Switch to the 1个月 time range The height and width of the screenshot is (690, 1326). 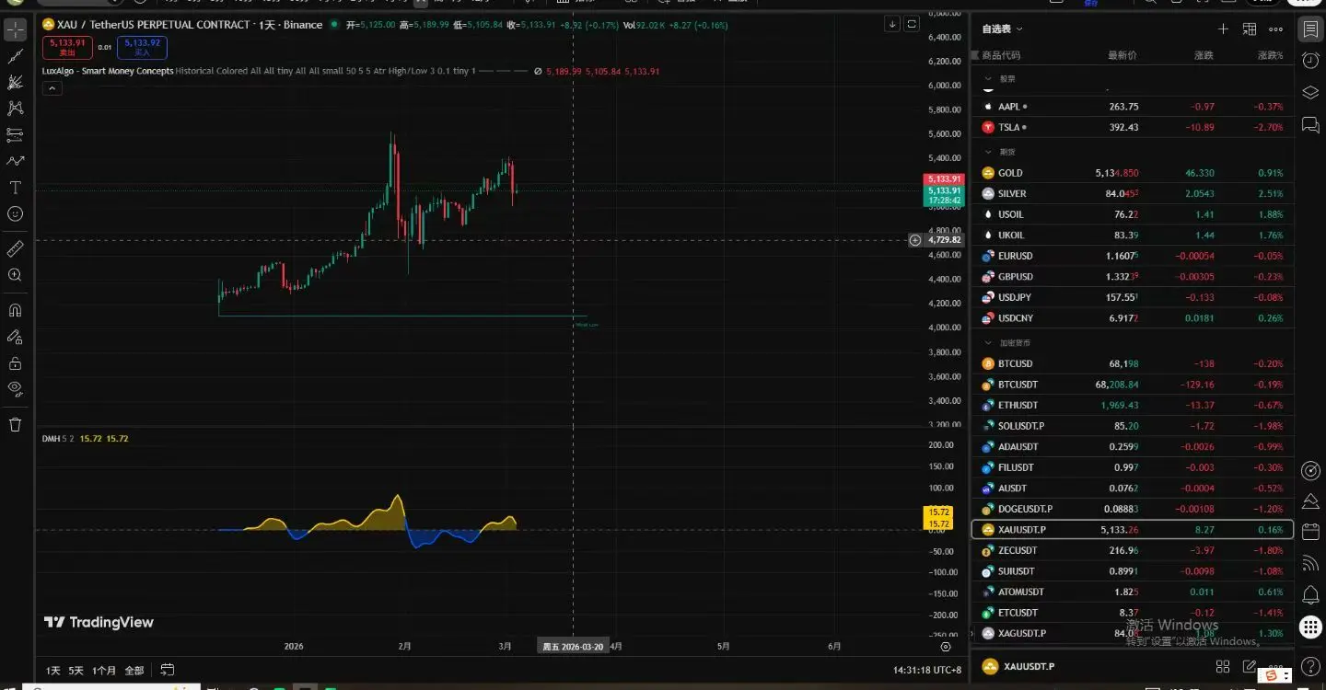click(x=104, y=671)
